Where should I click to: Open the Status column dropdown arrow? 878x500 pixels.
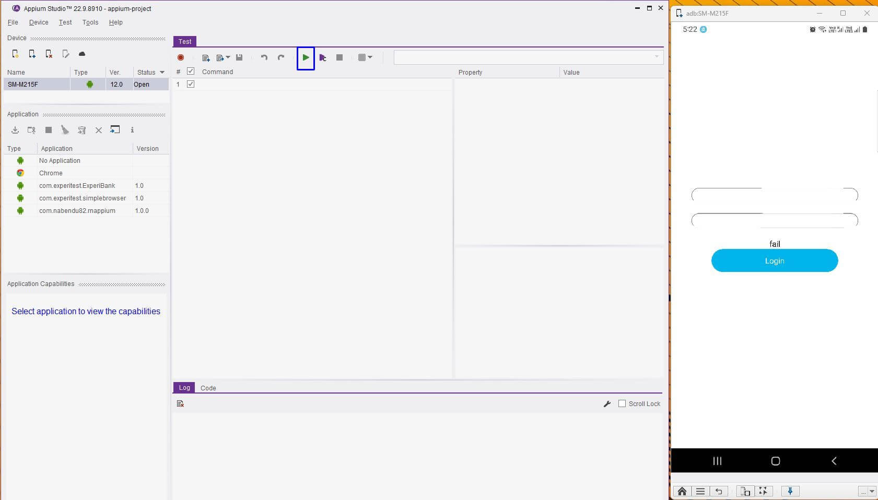(162, 73)
